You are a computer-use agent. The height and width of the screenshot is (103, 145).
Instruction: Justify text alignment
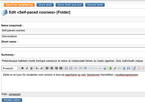pos(61,68)
